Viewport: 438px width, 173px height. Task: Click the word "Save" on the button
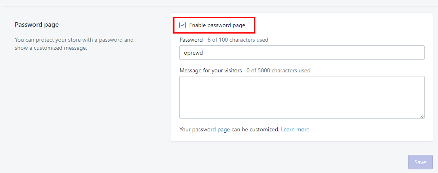[x=420, y=162]
